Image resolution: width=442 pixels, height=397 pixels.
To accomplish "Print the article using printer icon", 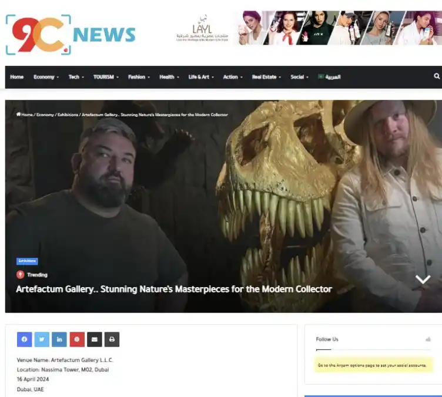I will tap(112, 339).
